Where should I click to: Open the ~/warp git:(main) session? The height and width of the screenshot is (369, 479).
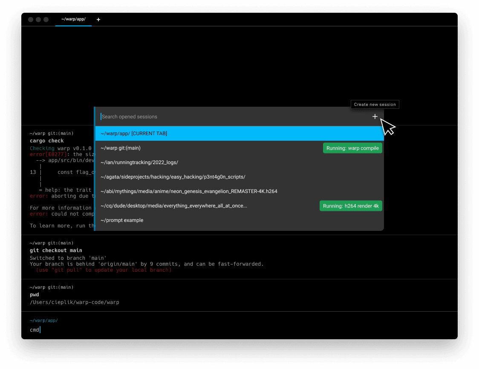click(x=209, y=148)
